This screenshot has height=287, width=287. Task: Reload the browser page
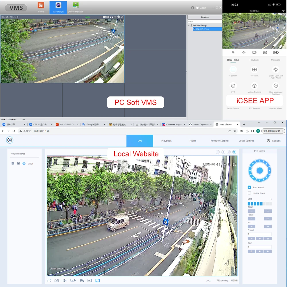pyautogui.click(x=14, y=131)
